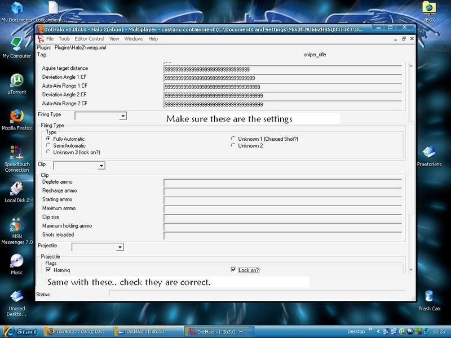The image size is (451, 338).
Task: Click the Starting ammo field
Action: [282, 201]
